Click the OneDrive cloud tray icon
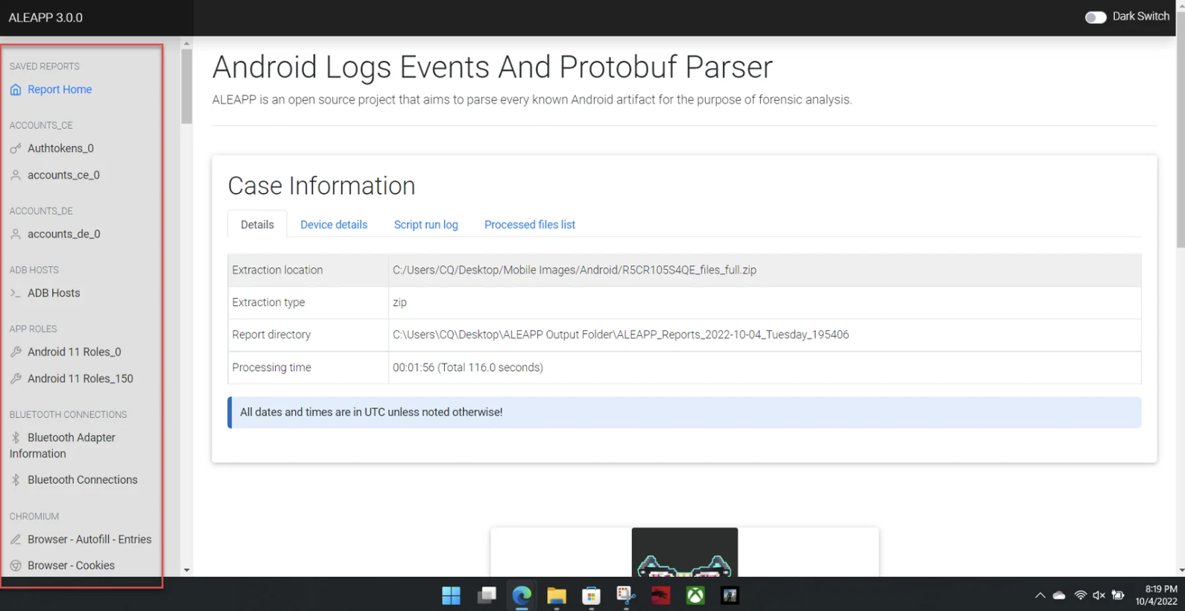1185x611 pixels. pyautogui.click(x=1059, y=595)
